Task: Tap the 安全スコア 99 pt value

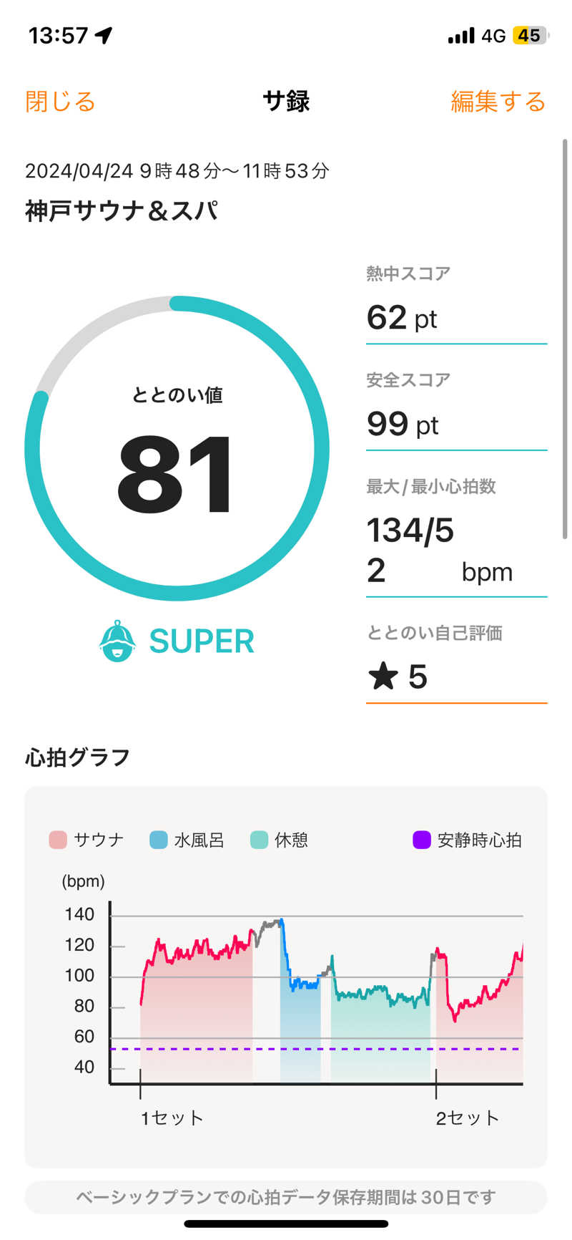Action: coord(403,425)
